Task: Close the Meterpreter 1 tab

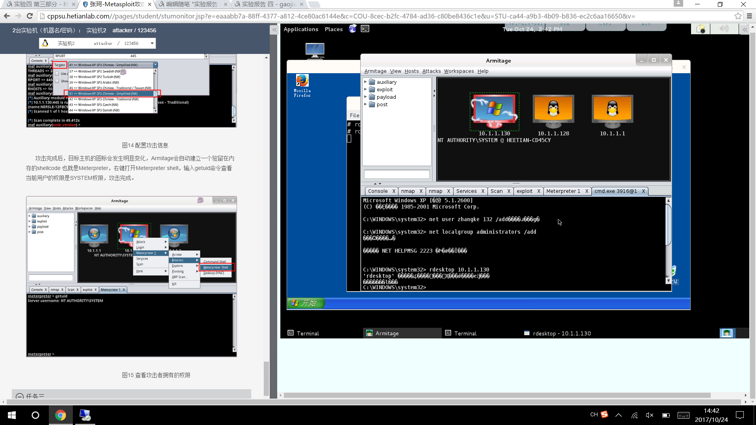Action: (587, 191)
